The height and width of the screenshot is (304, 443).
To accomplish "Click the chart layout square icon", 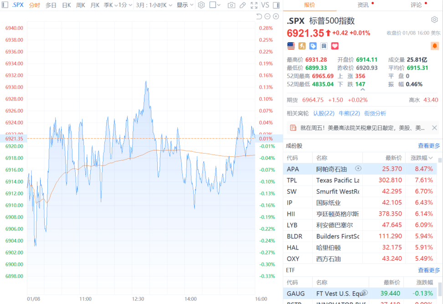I will coord(212,5).
